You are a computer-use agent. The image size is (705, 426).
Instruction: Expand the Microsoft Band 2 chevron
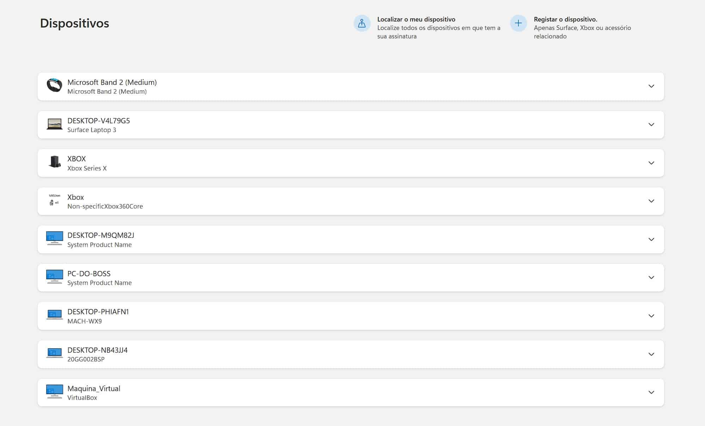click(651, 86)
